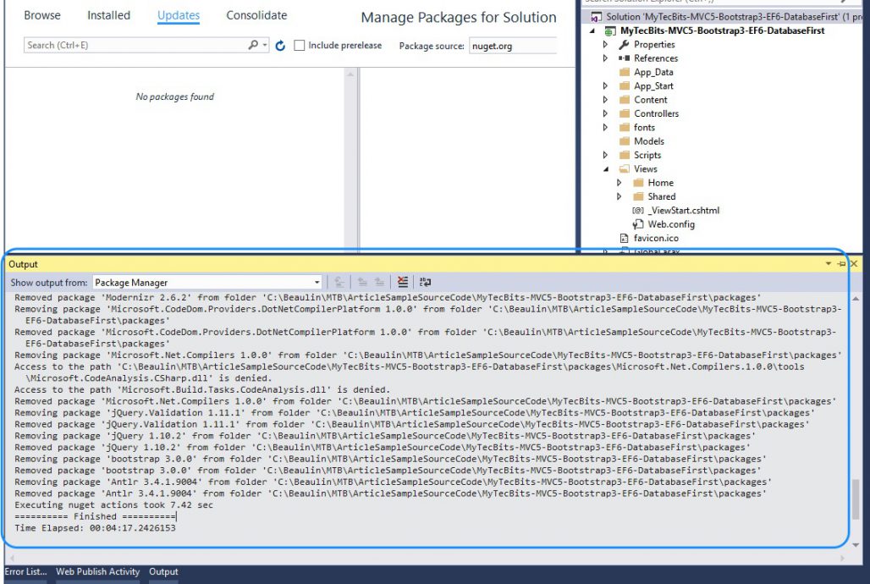Viewport: 870px width, 584px height.
Task: Toggle word wrap in Output panel
Action: pos(425,282)
